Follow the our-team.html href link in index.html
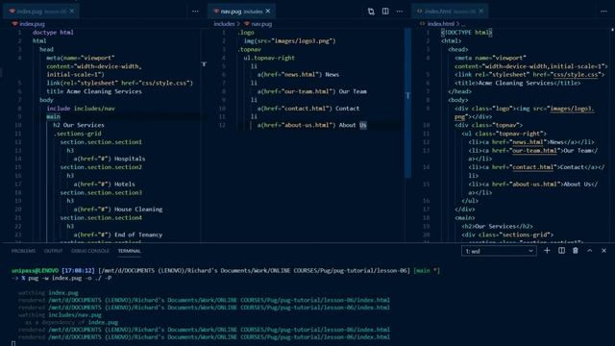615x346 pixels. [x=534, y=151]
